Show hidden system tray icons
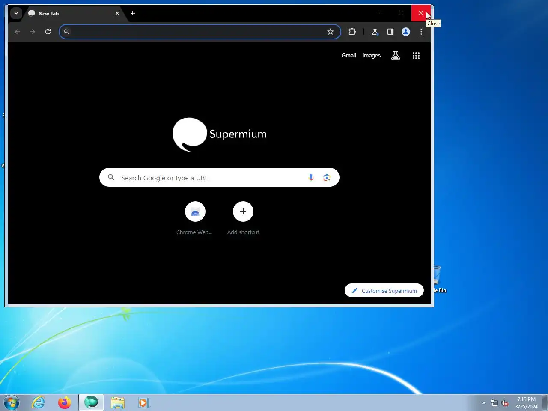The width and height of the screenshot is (548, 411). 484,403
